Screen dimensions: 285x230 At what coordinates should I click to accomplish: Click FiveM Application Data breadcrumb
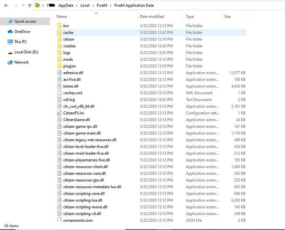coord(134,6)
